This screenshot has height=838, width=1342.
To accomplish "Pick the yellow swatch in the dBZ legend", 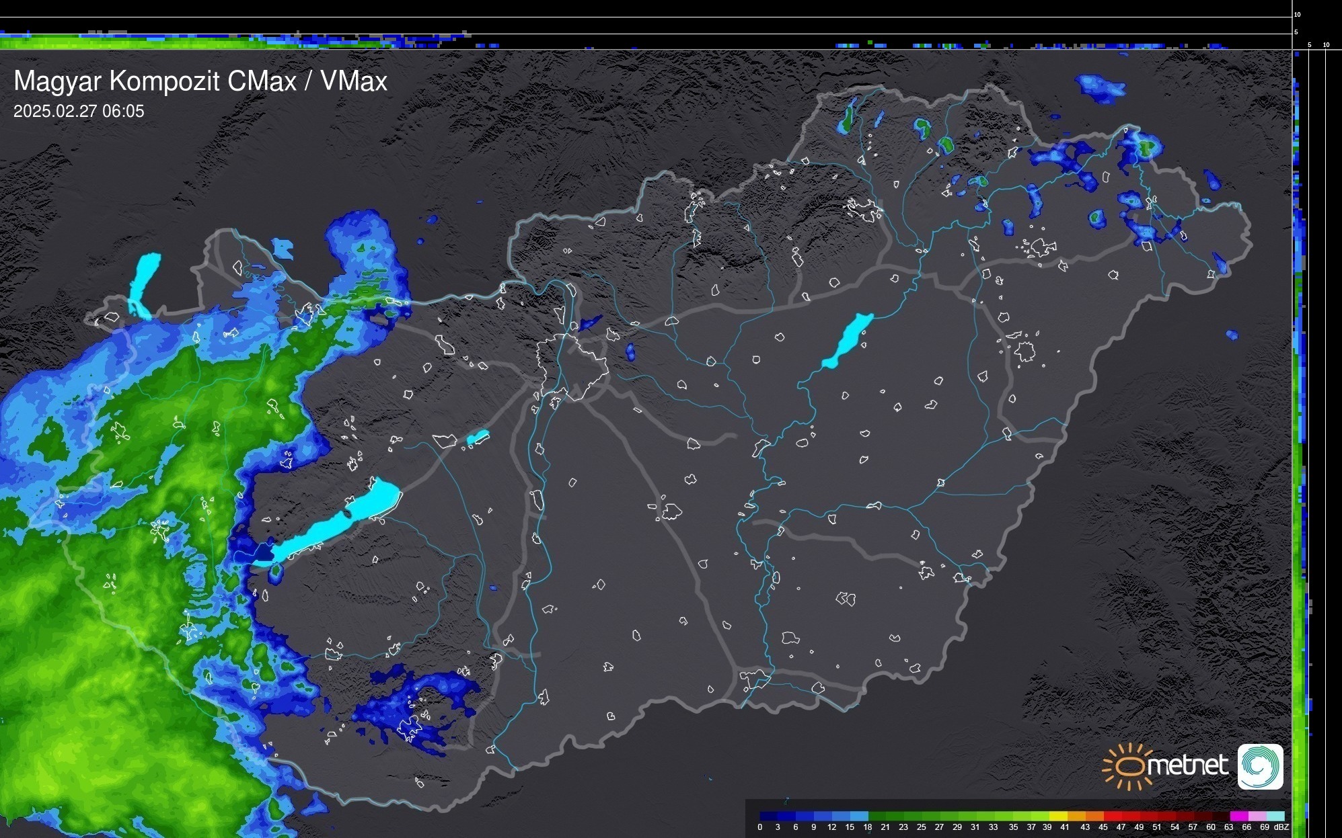I will pos(1058,816).
